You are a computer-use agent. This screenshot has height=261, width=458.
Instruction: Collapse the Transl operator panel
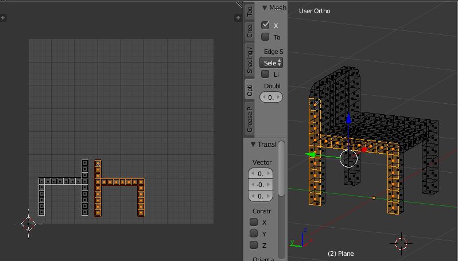(x=253, y=144)
